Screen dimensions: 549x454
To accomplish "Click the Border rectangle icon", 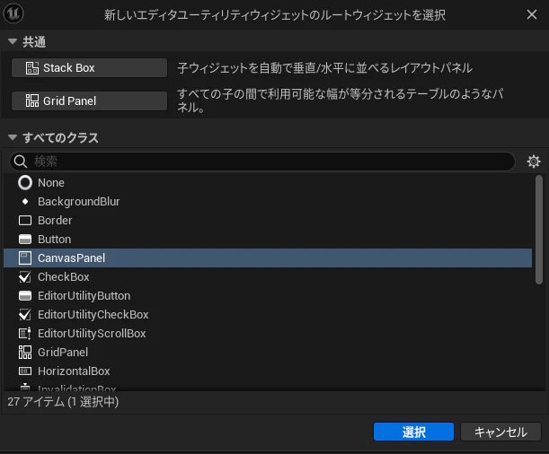I will pos(25,220).
